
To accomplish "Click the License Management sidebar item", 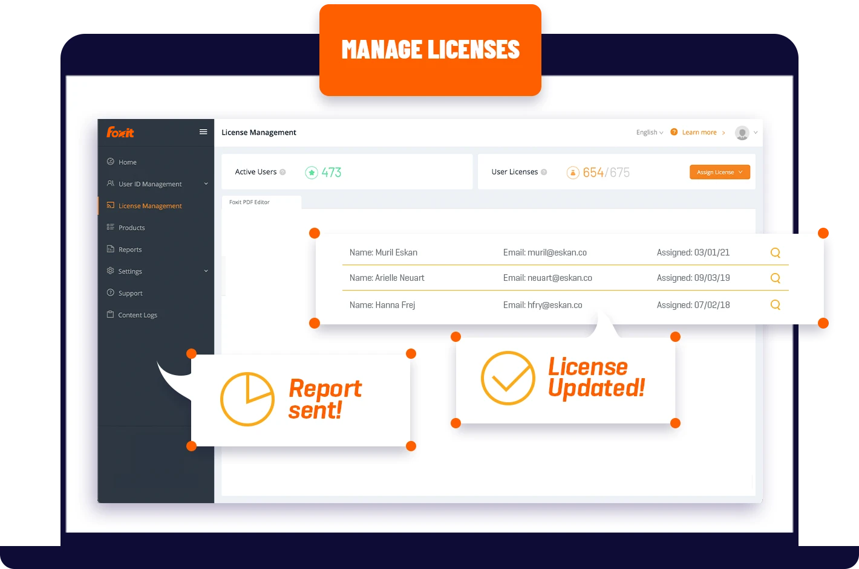I will (x=149, y=206).
